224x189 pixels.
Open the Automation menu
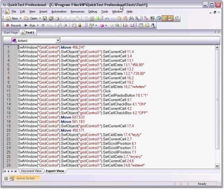pos(59,12)
